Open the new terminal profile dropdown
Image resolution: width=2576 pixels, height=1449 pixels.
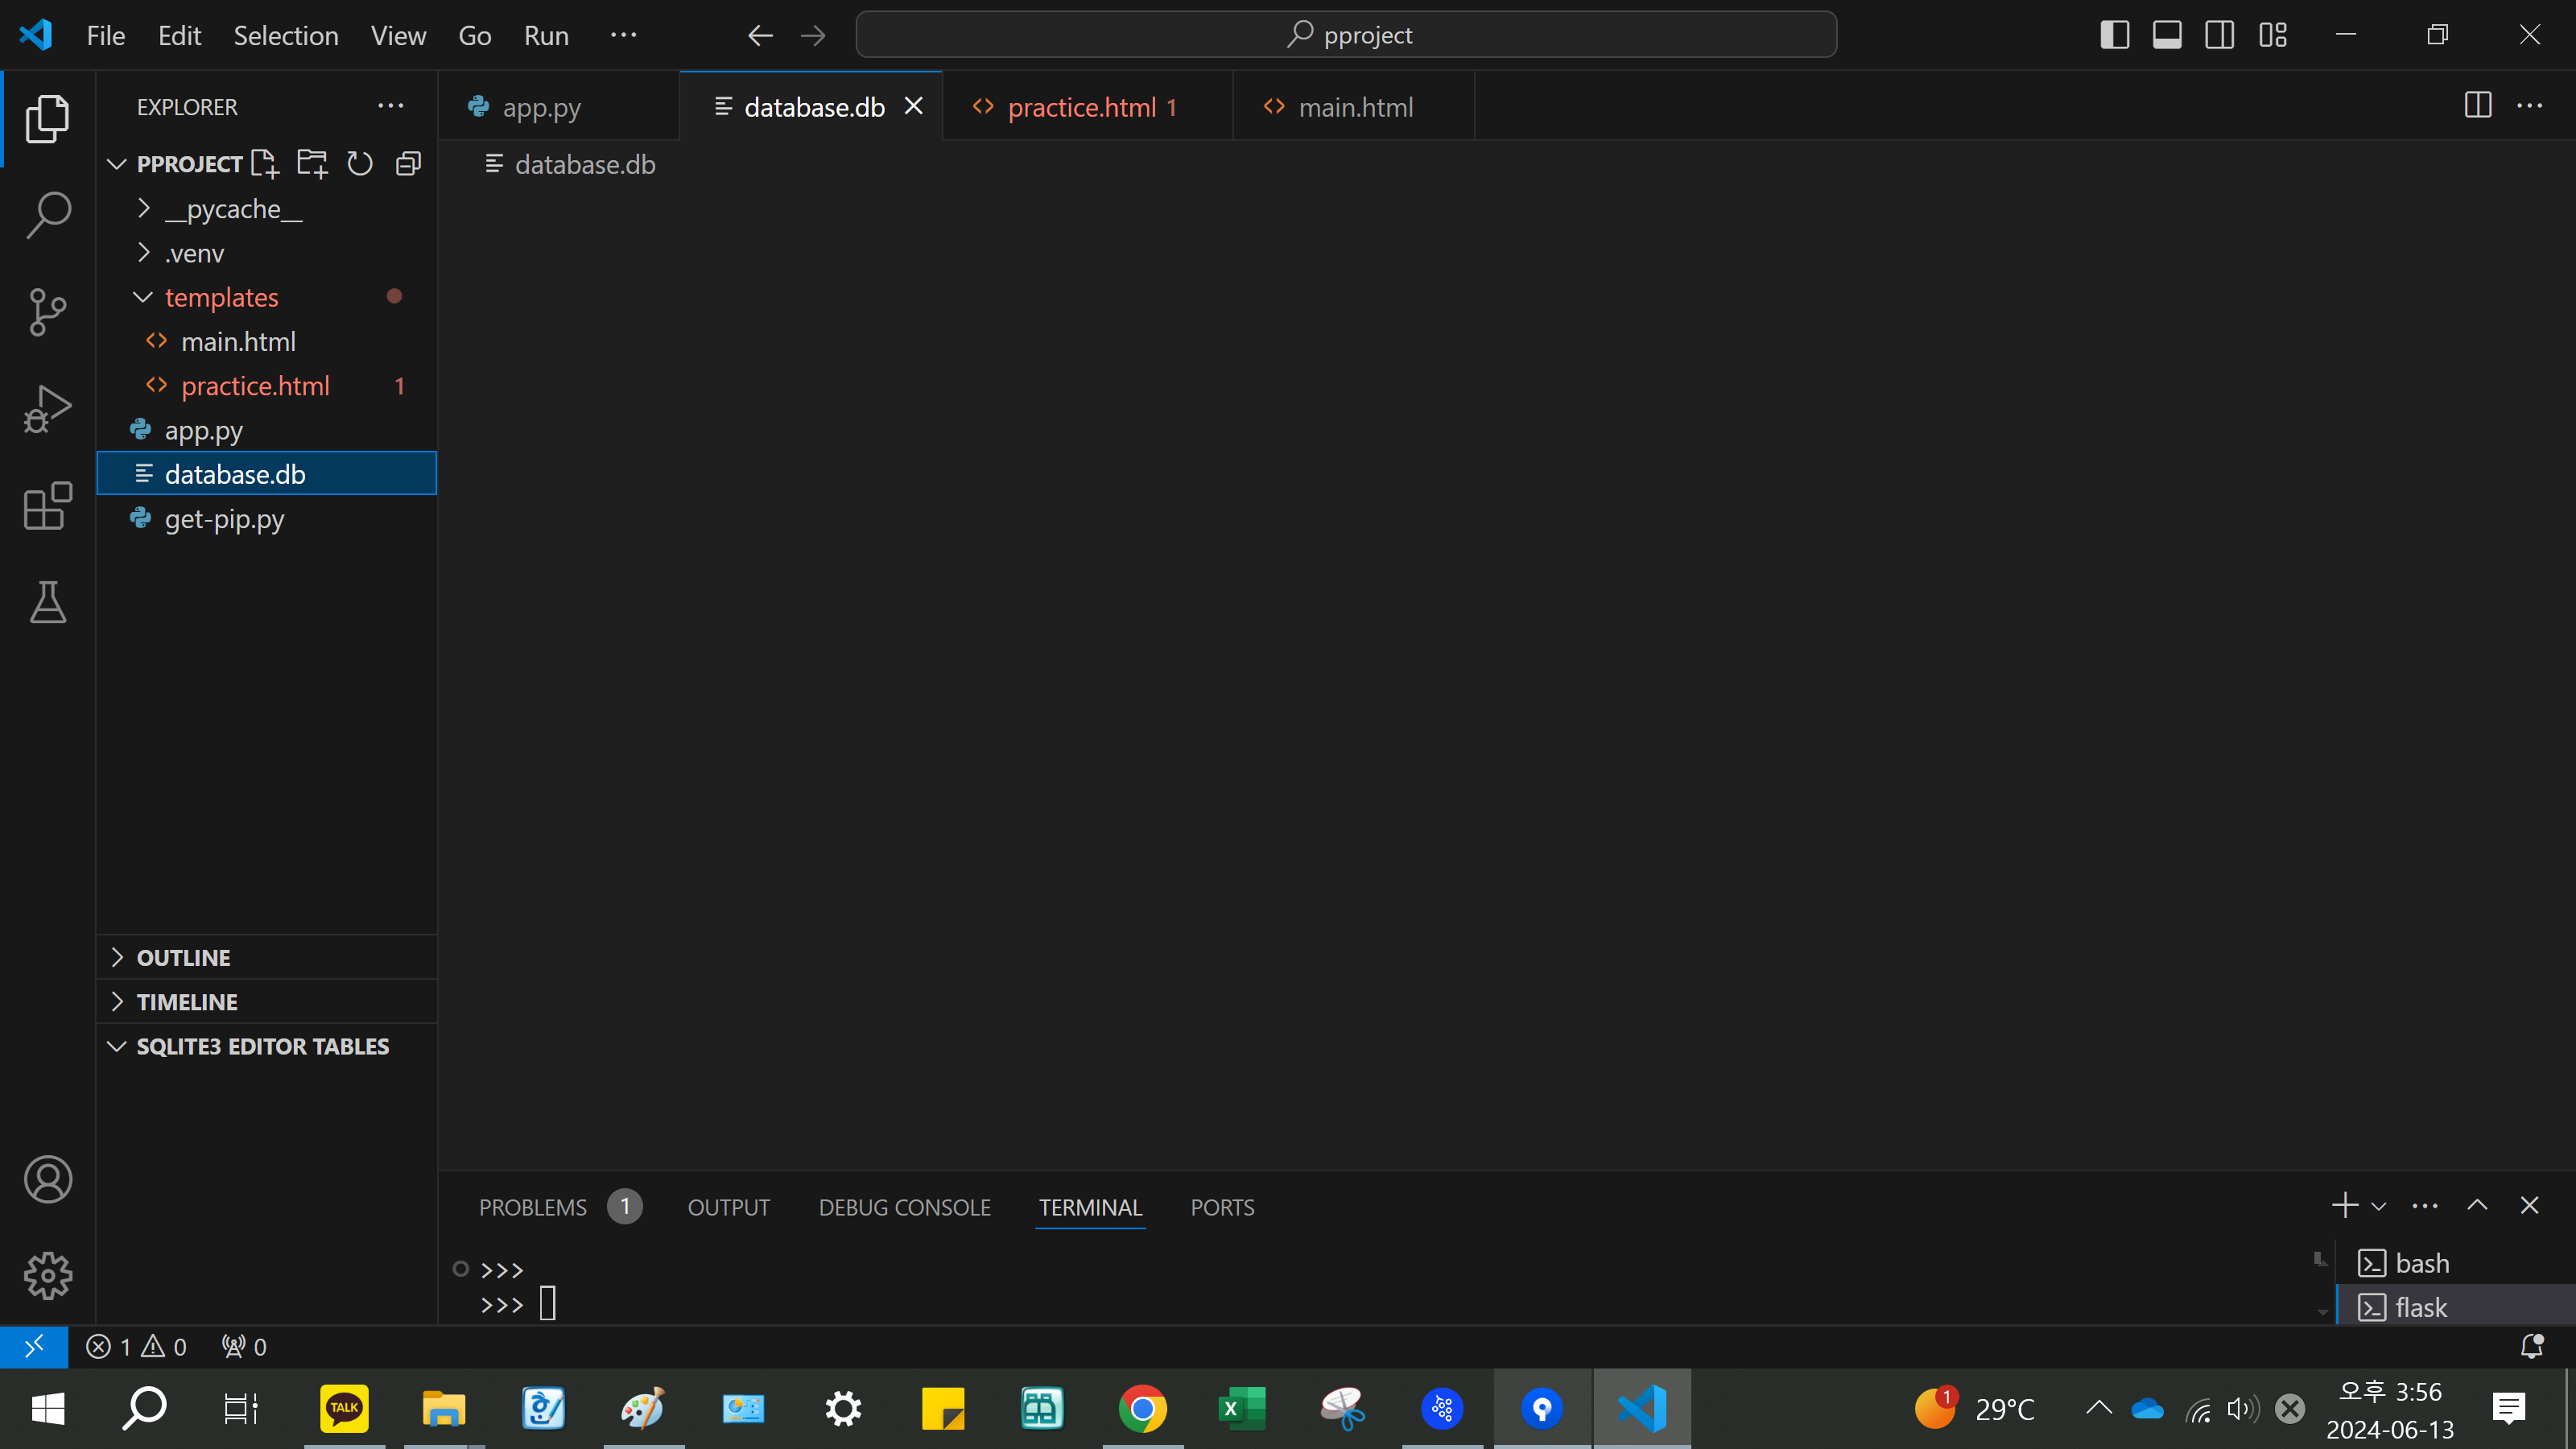pyautogui.click(x=2379, y=1206)
